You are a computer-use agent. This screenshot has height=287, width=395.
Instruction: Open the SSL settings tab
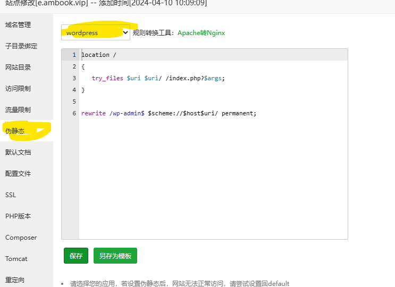(x=11, y=195)
